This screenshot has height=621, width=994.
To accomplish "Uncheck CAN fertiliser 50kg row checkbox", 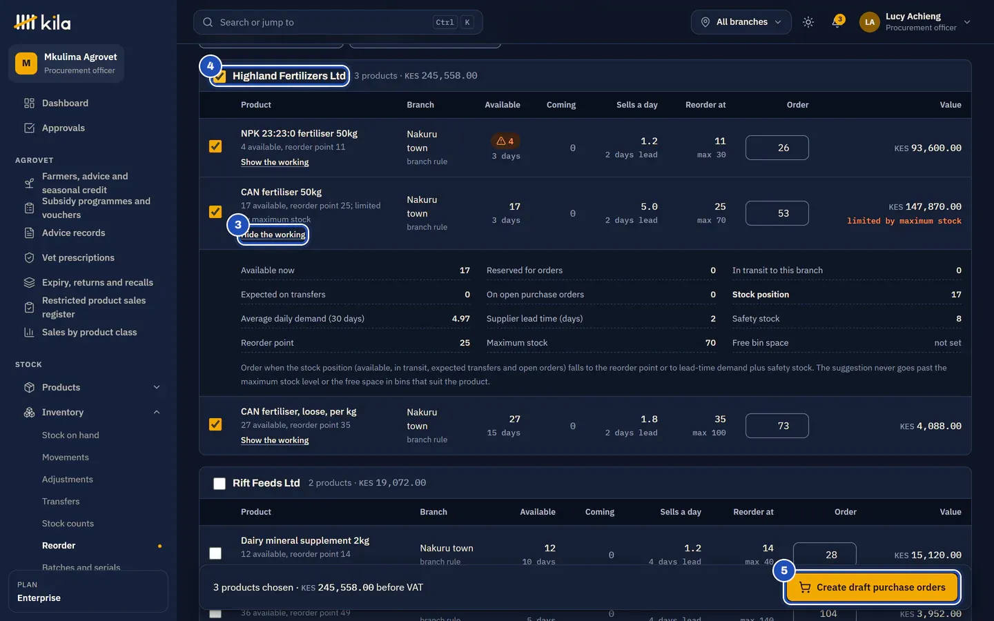I will pos(215,212).
